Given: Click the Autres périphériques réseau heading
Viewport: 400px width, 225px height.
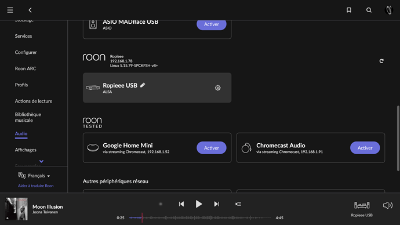Looking at the screenshot, I should click(115, 182).
